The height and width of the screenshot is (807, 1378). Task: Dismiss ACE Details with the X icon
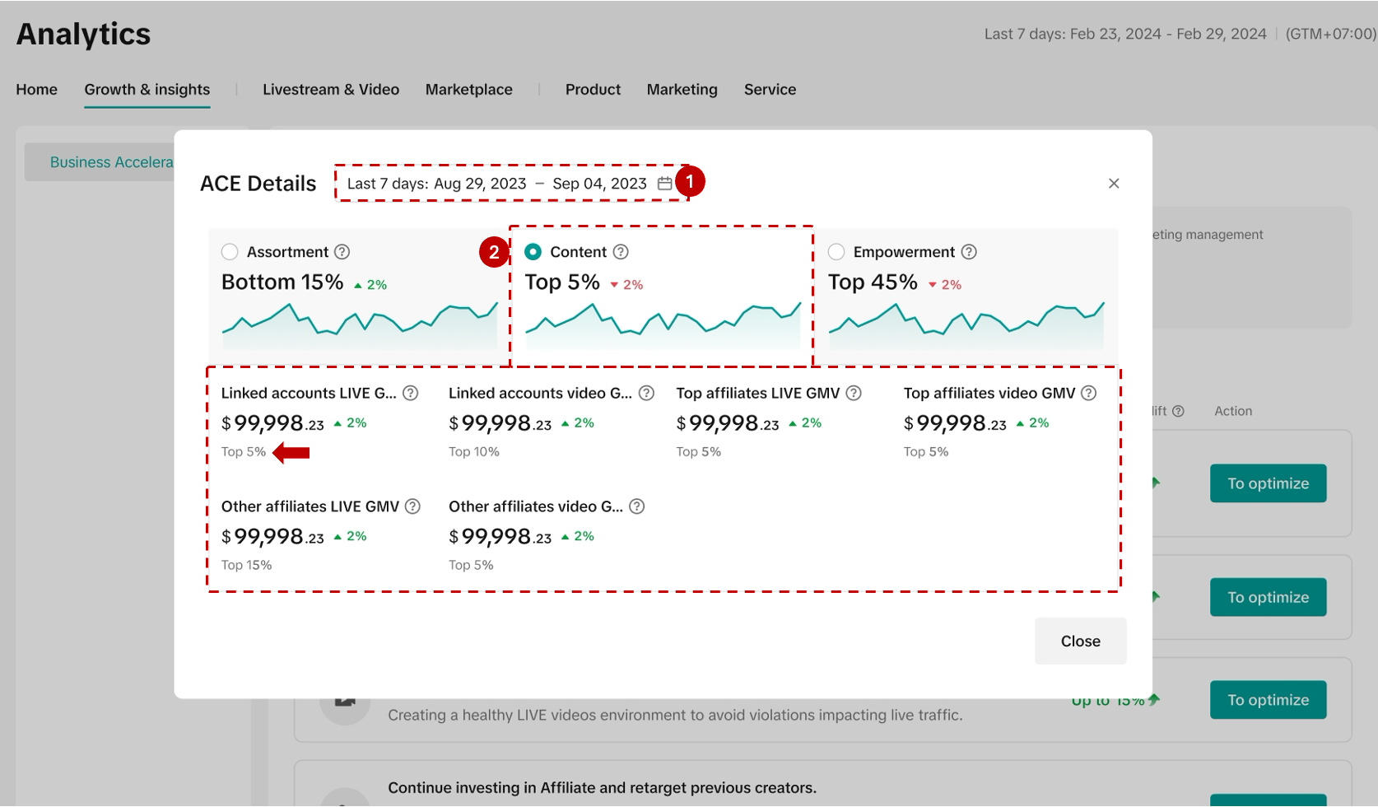click(1114, 184)
